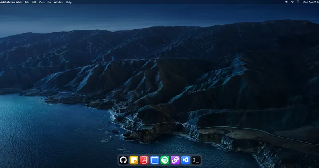The width and height of the screenshot is (319, 168).
Task: Click the purple link icon in dock
Action: click(175, 160)
